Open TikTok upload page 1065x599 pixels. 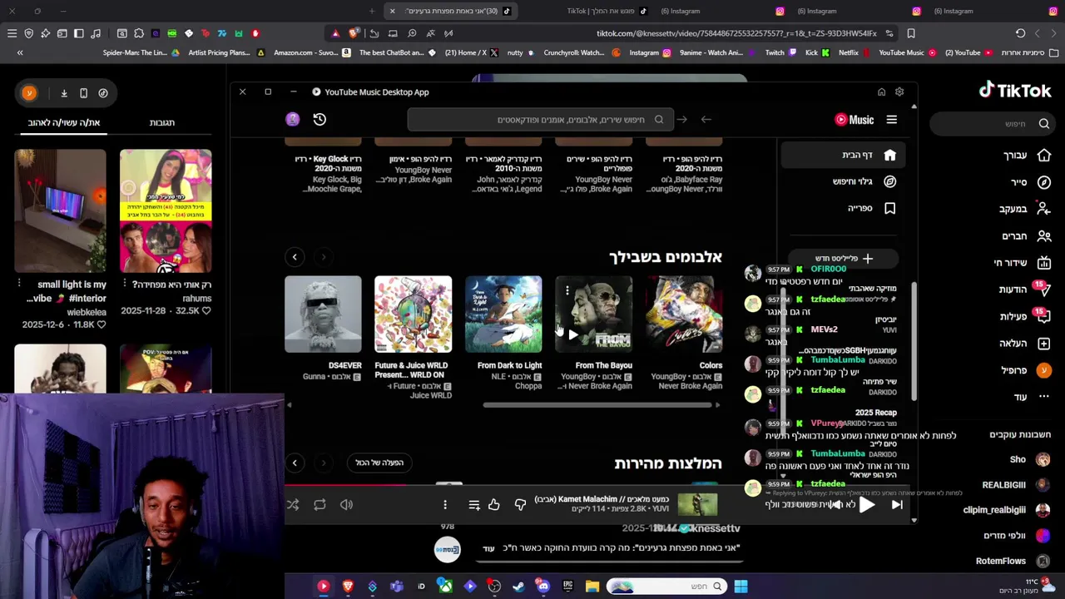[1025, 343]
